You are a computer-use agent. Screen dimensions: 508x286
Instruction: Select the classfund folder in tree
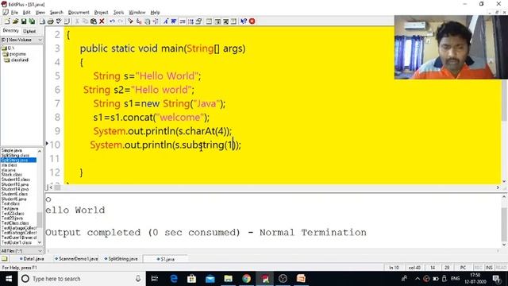17,60
